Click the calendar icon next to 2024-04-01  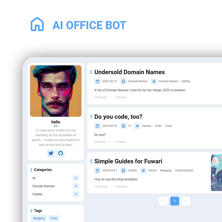(x=98, y=171)
